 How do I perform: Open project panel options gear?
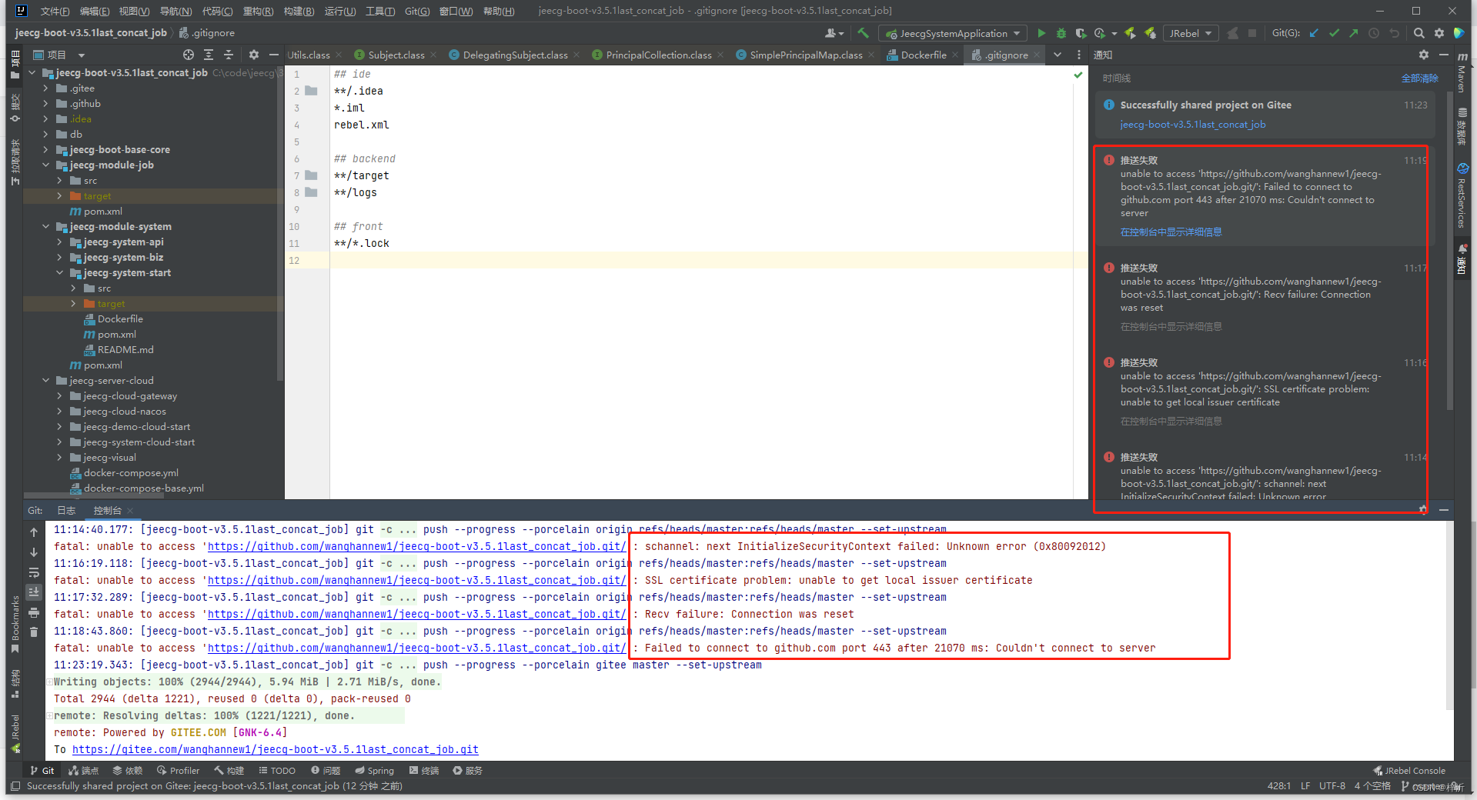pos(254,55)
